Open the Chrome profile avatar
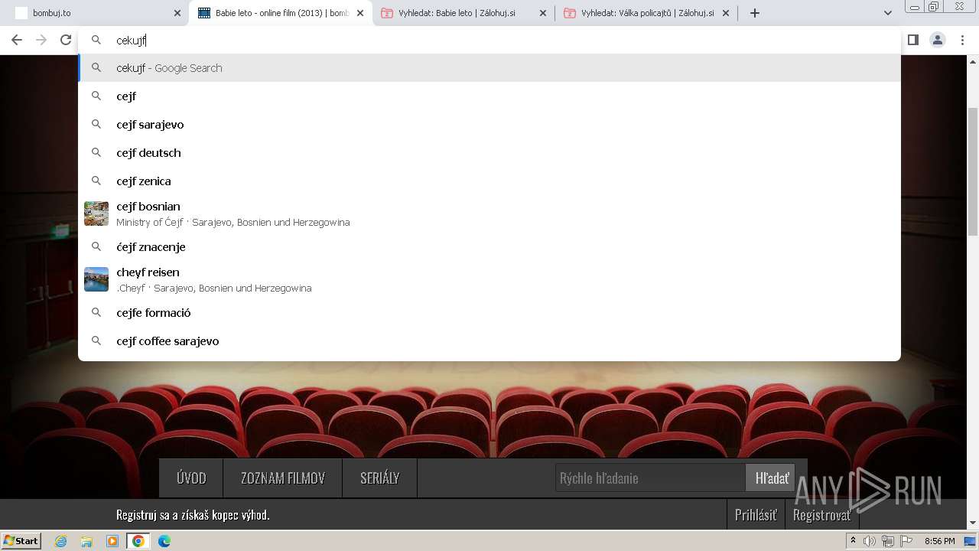This screenshot has height=551, width=979. click(938, 40)
